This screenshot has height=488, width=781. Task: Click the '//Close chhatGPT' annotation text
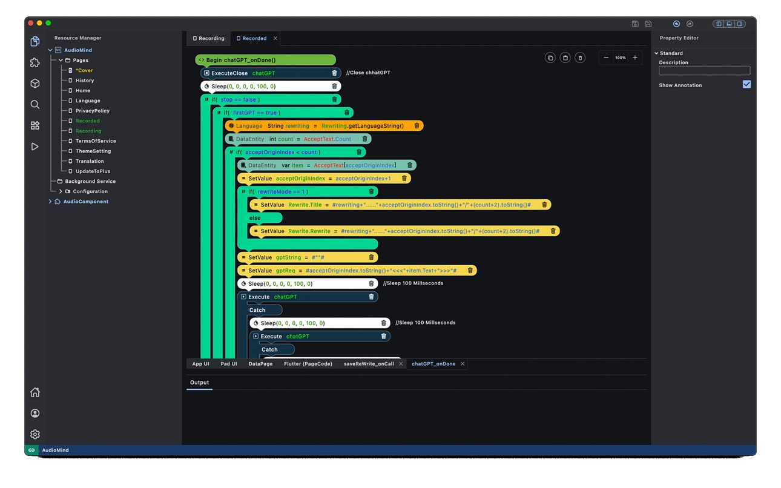[x=368, y=73]
